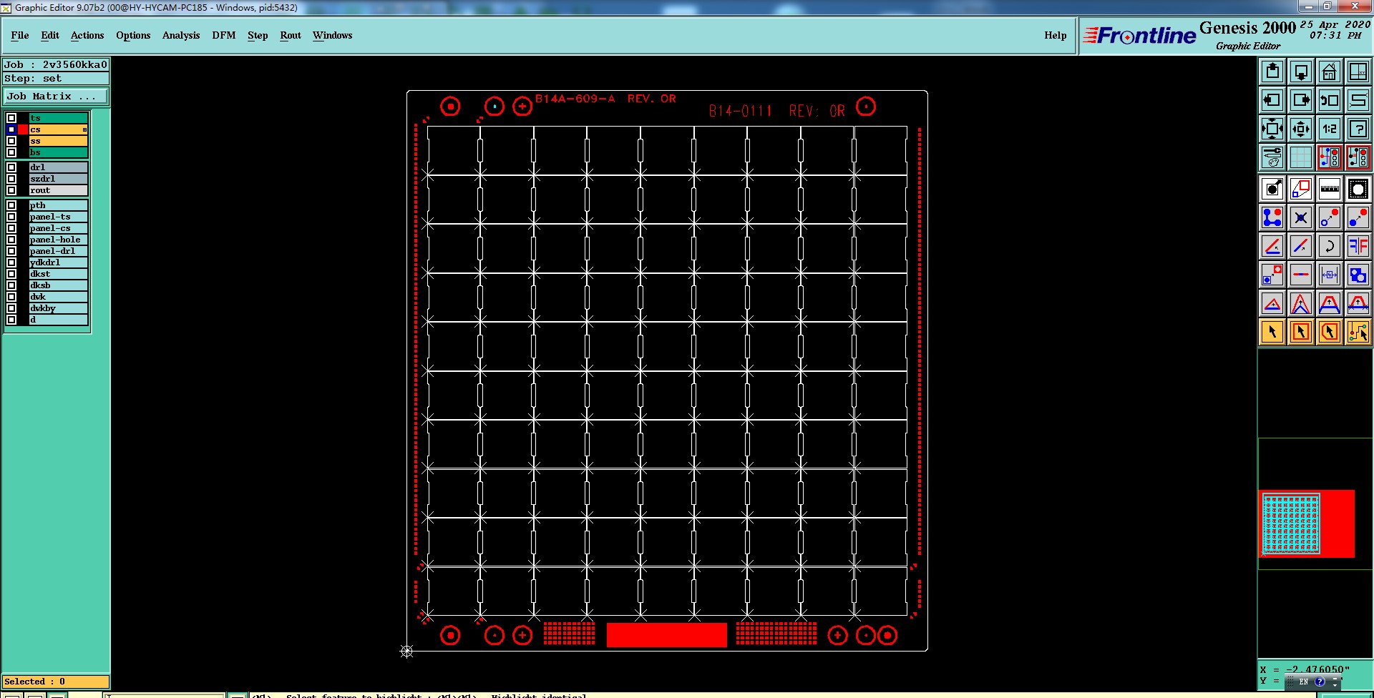Open the Options menu

[x=133, y=35]
